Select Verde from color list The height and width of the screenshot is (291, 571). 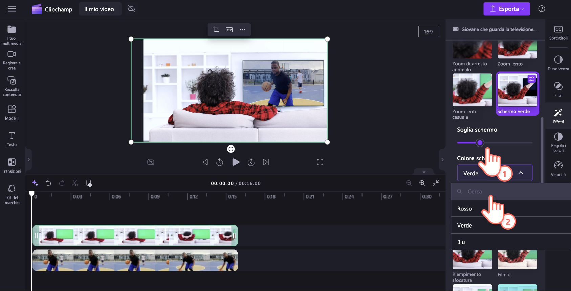coord(511,226)
